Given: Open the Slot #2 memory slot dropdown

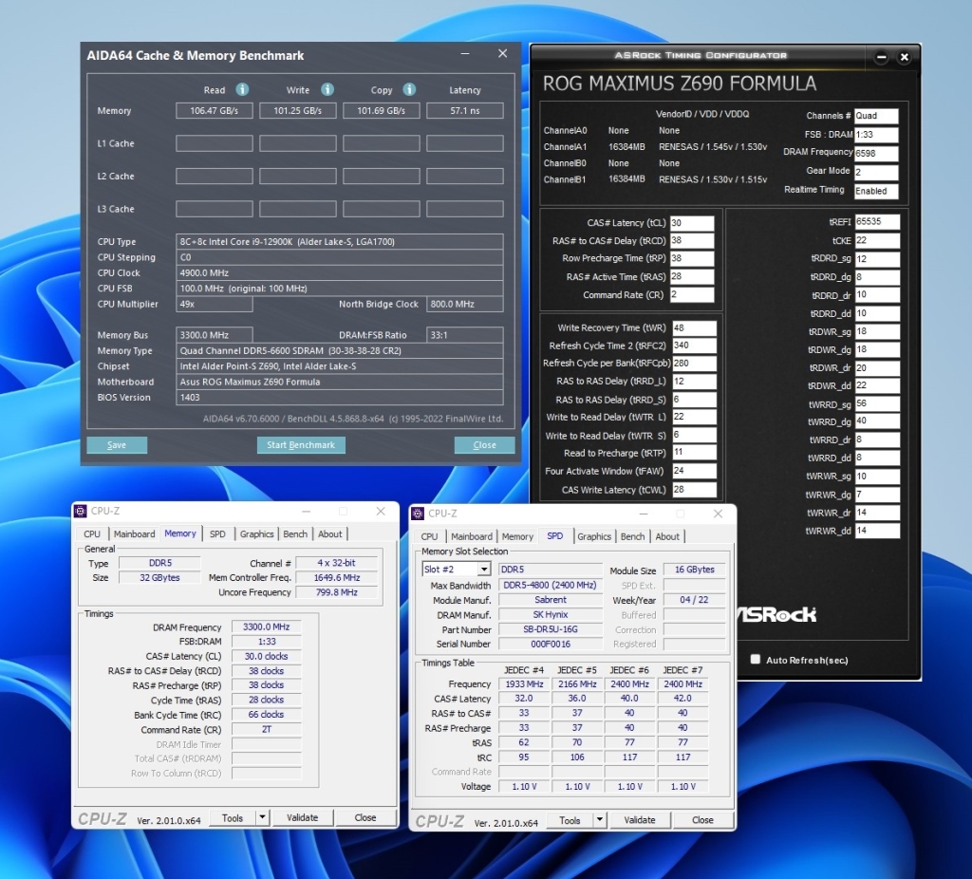Looking at the screenshot, I should pos(484,569).
